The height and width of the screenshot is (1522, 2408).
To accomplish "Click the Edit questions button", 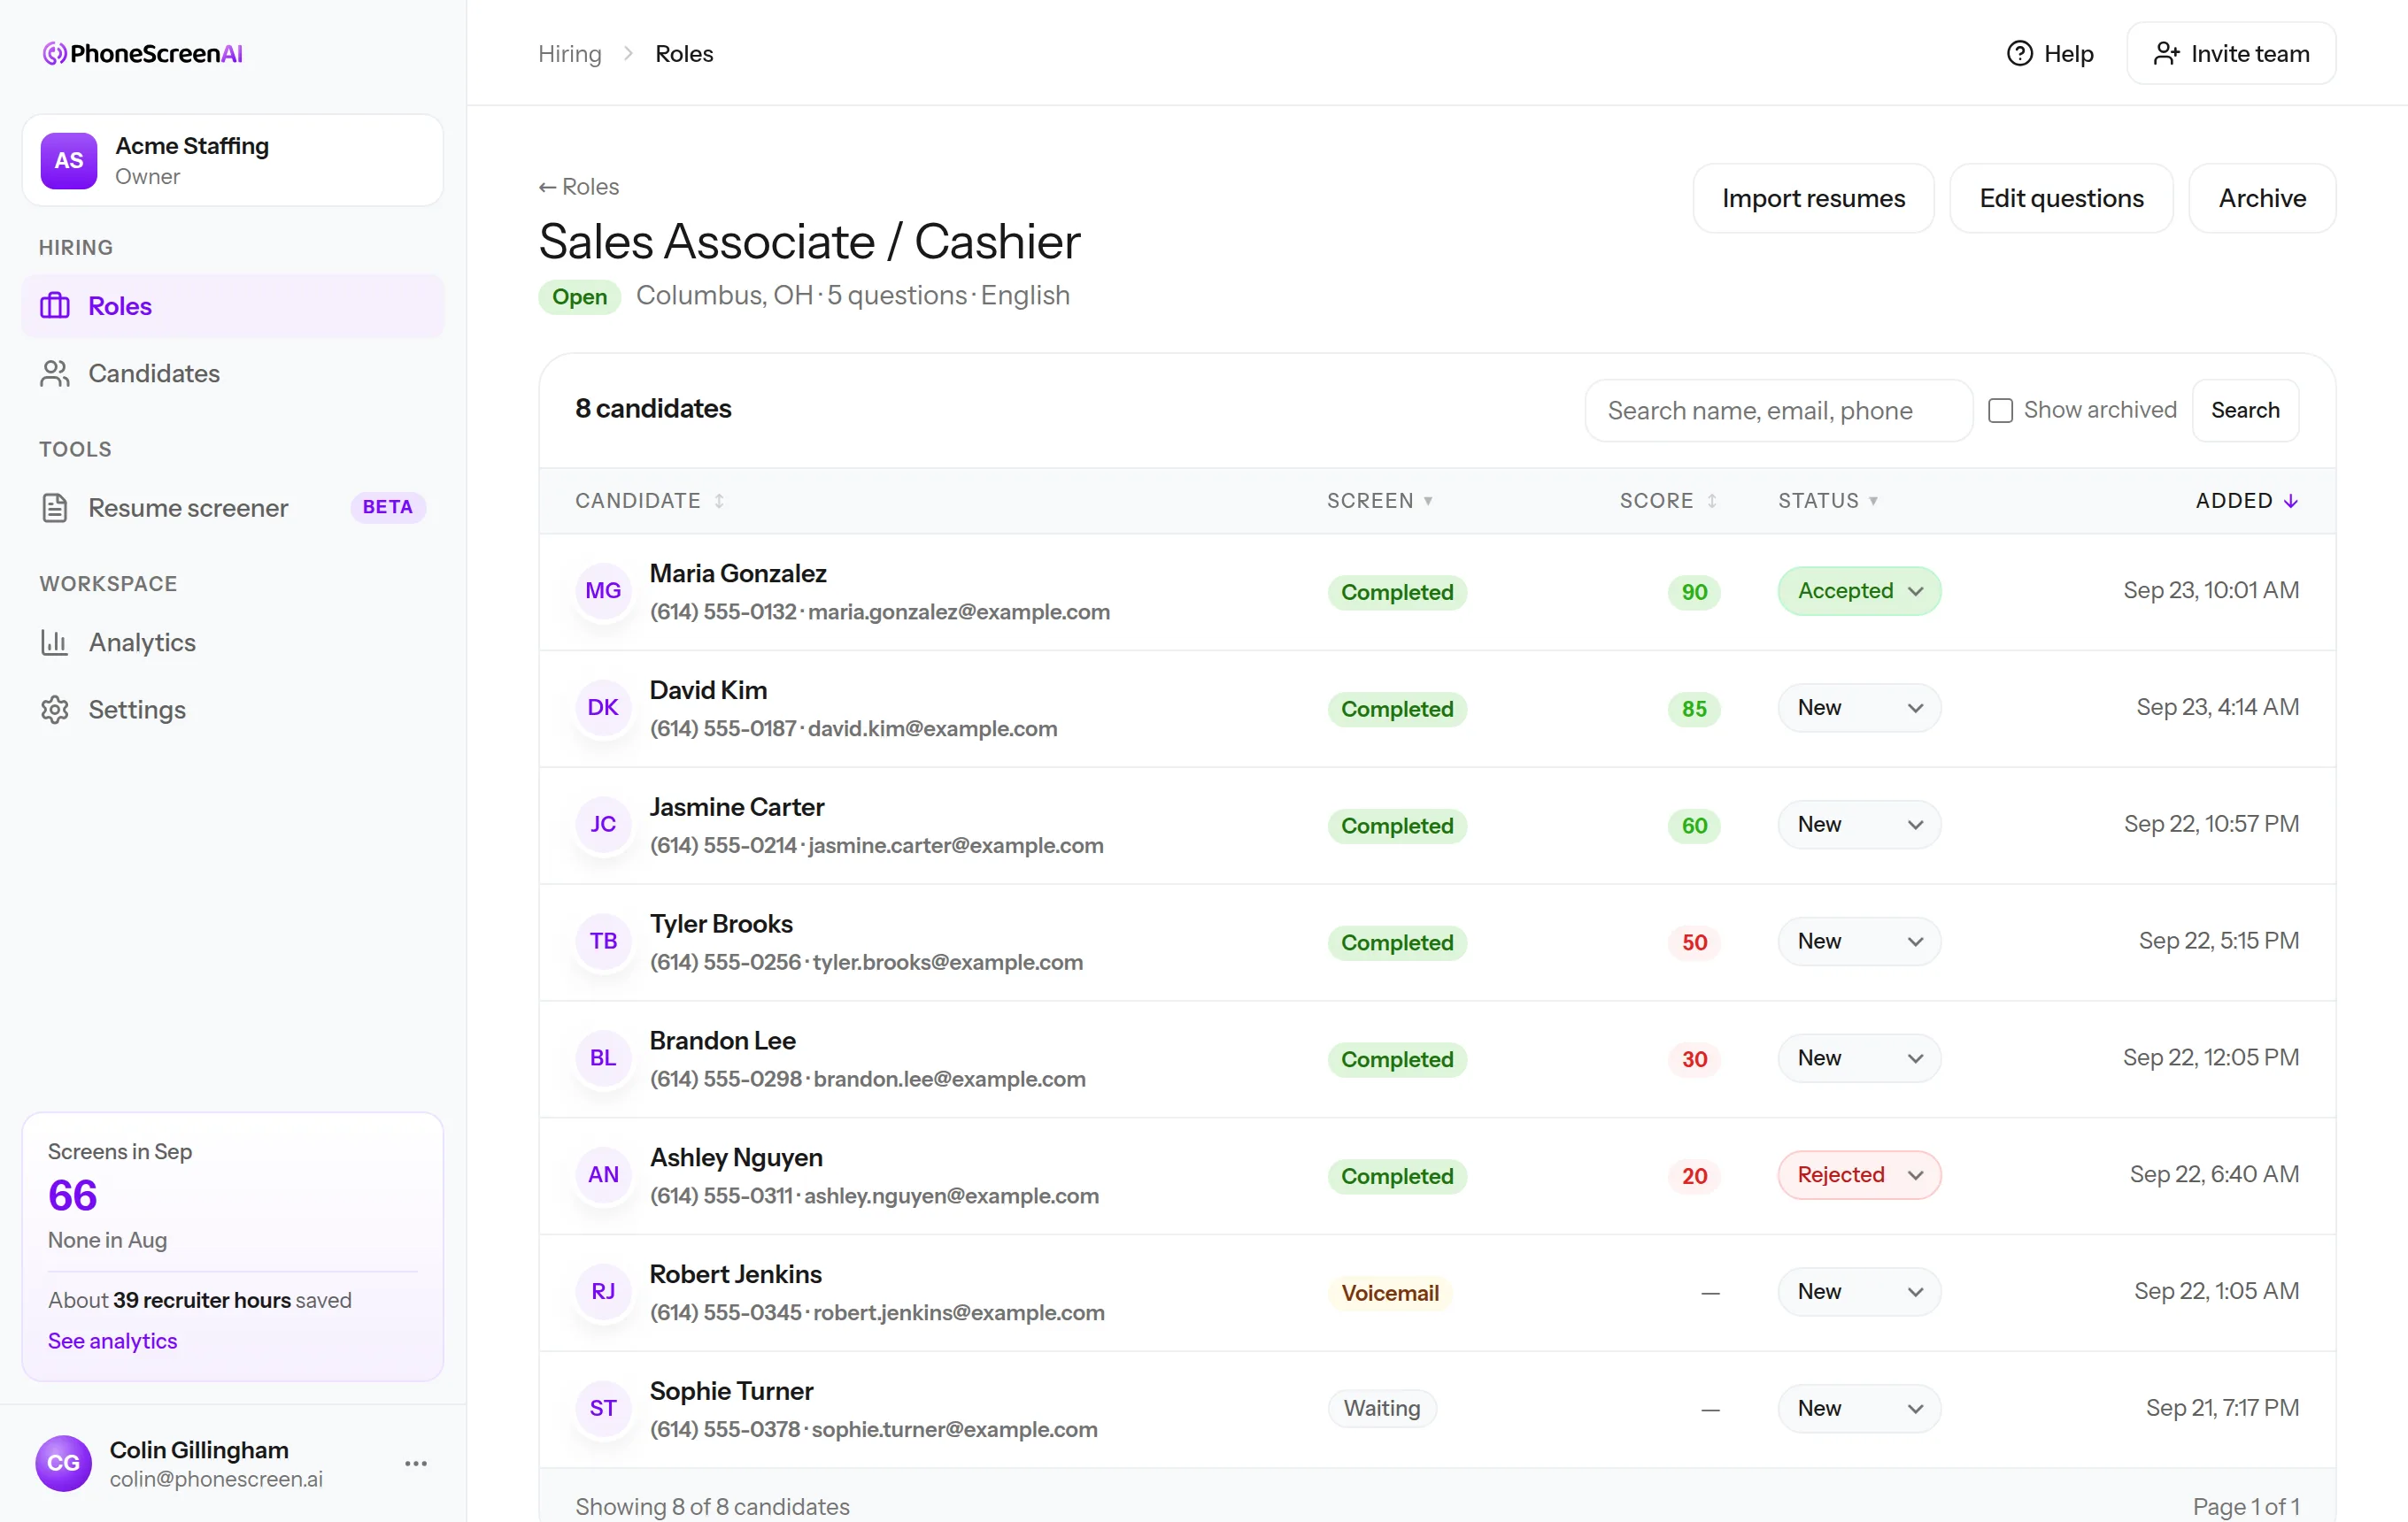I will click(2061, 198).
